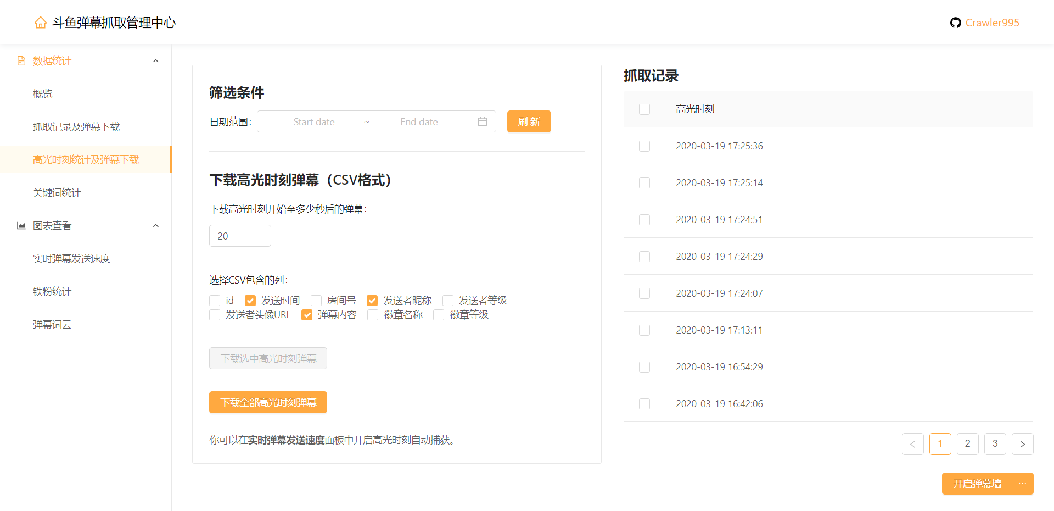
Task: Go to page 2 of records
Action: 968,444
